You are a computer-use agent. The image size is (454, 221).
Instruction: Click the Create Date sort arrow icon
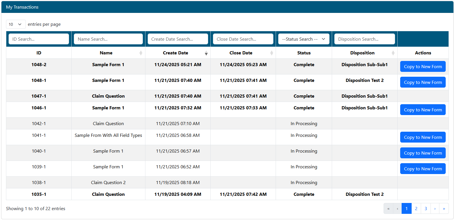(206, 53)
